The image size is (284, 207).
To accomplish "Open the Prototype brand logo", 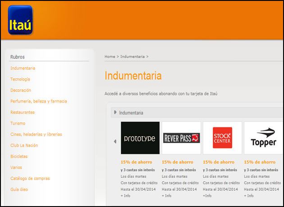I will tap(140, 138).
